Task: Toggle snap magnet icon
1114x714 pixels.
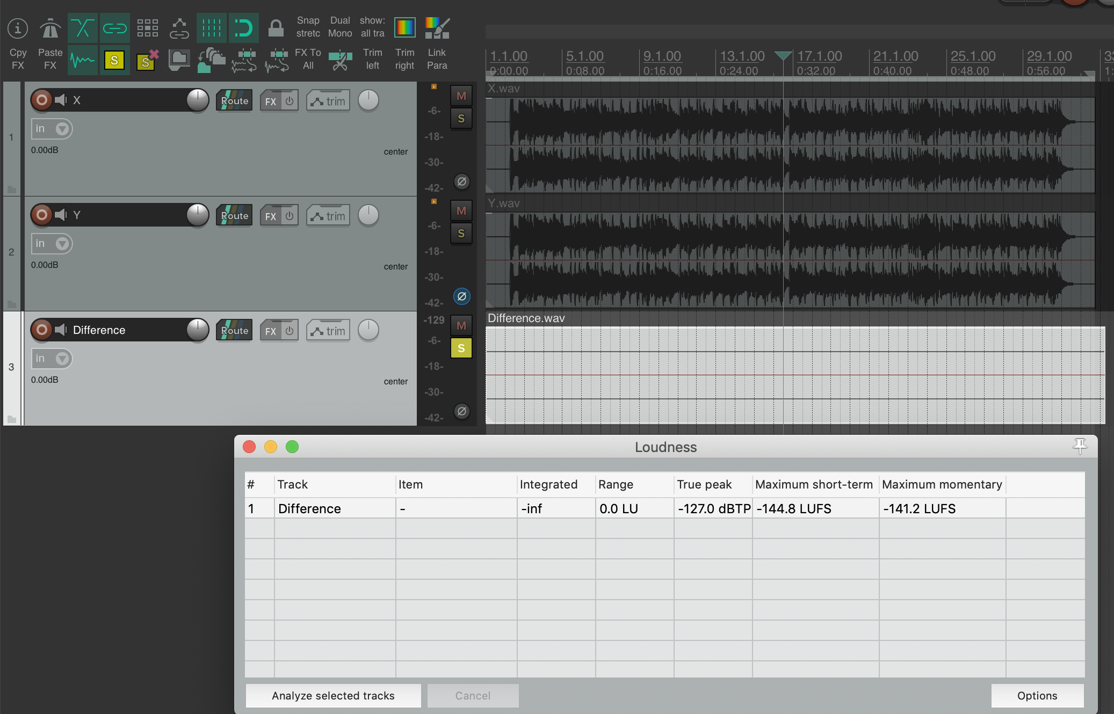Action: [x=243, y=28]
